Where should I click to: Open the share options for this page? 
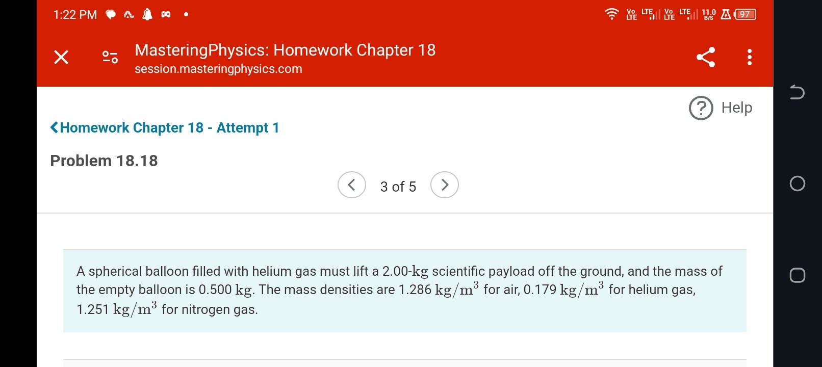[x=706, y=58]
